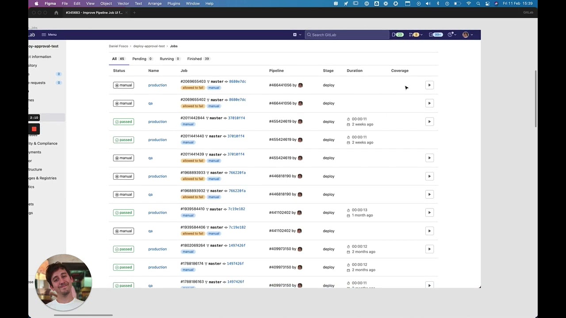Open commit link 8680e7dc for job #2069655403
Screen dimensions: 566x318
(x=237, y=82)
